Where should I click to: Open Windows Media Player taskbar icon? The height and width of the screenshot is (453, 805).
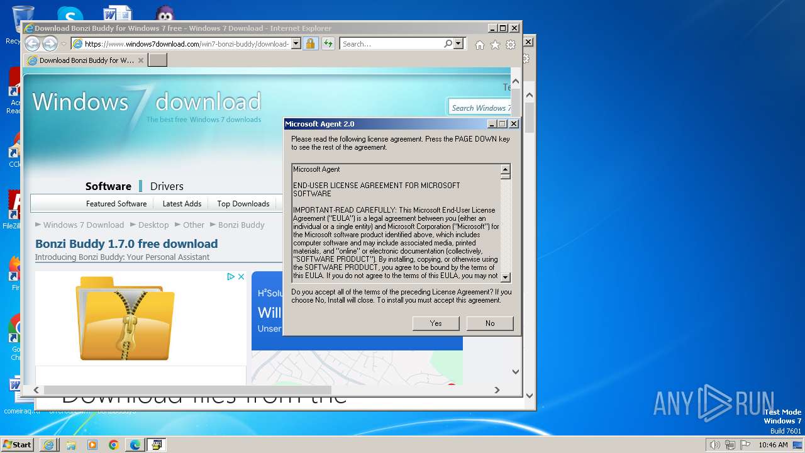92,445
